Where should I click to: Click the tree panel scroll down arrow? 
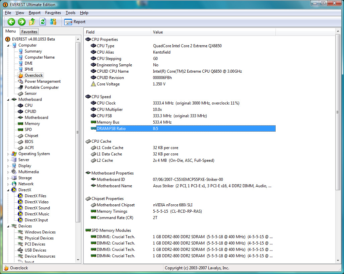(x=78, y=260)
